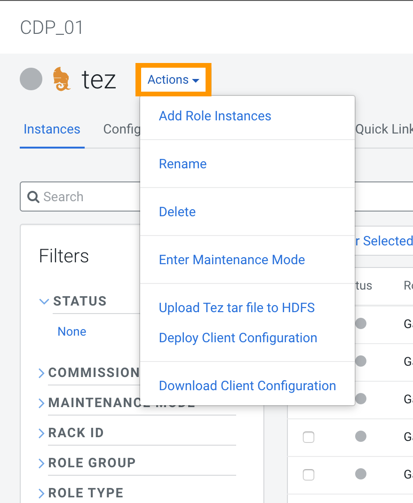Viewport: 413px width, 503px height.
Task: Click the None status filter link
Action: 71,332
